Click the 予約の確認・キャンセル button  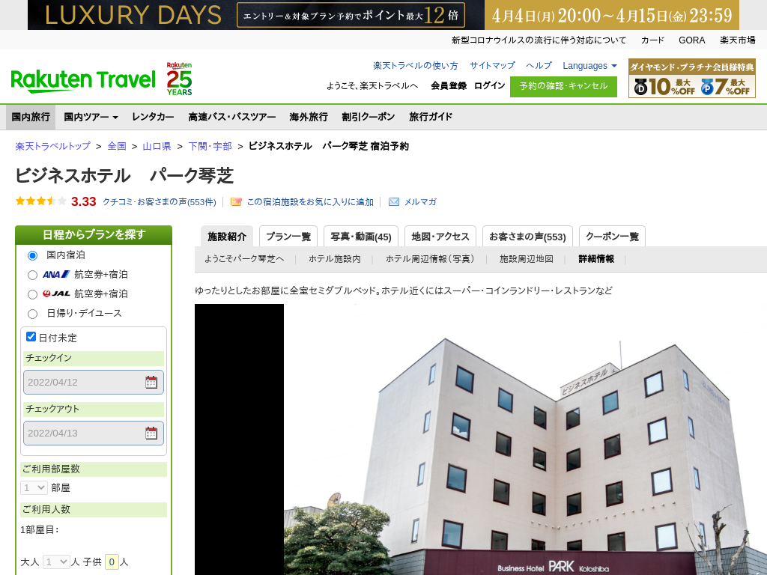(x=563, y=86)
